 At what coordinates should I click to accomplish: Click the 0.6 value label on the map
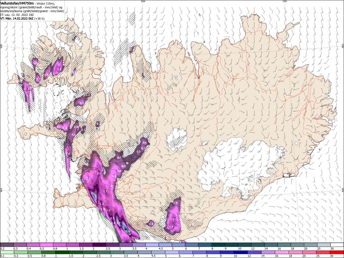point(119,171)
